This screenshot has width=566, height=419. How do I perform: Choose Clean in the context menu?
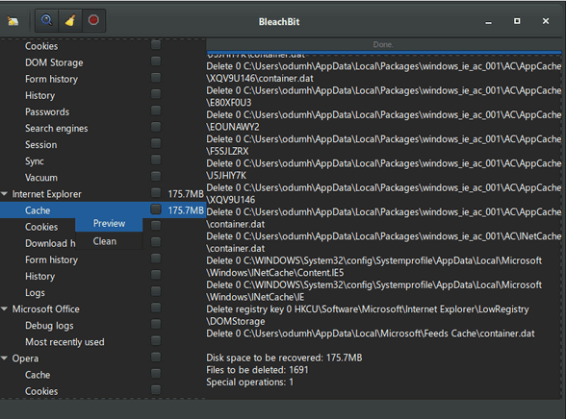109,241
